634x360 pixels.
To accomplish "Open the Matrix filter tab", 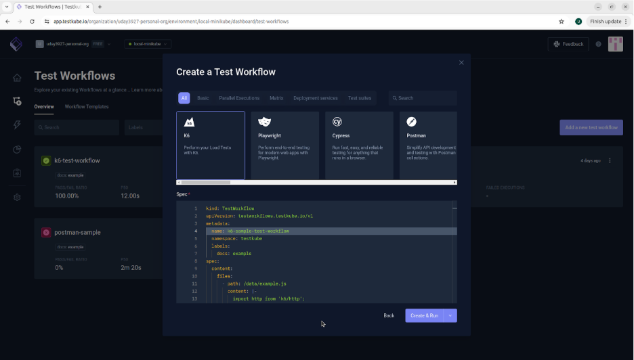I will click(x=276, y=98).
